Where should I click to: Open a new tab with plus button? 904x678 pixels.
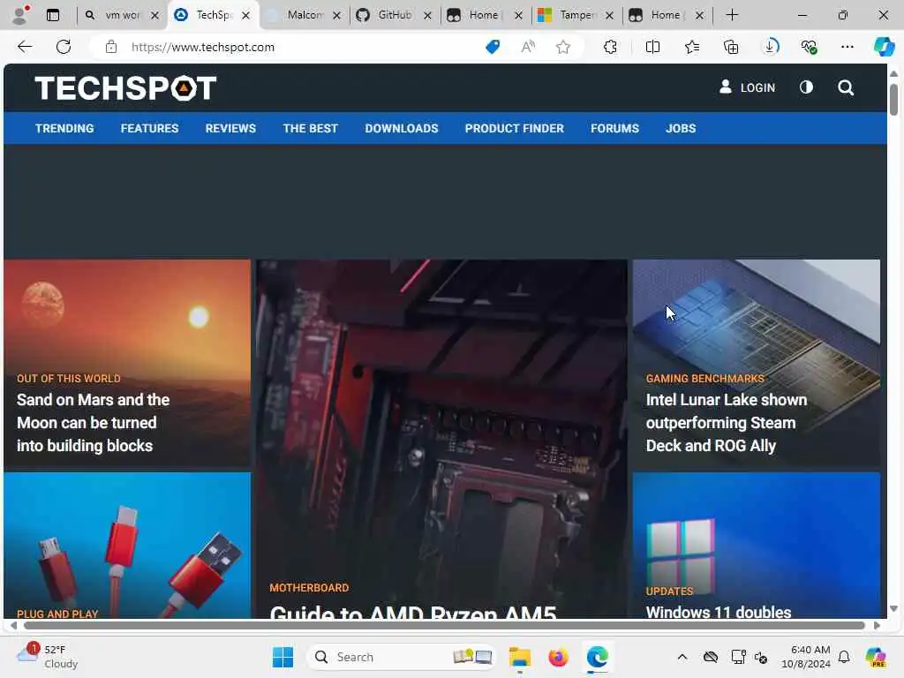pos(732,15)
